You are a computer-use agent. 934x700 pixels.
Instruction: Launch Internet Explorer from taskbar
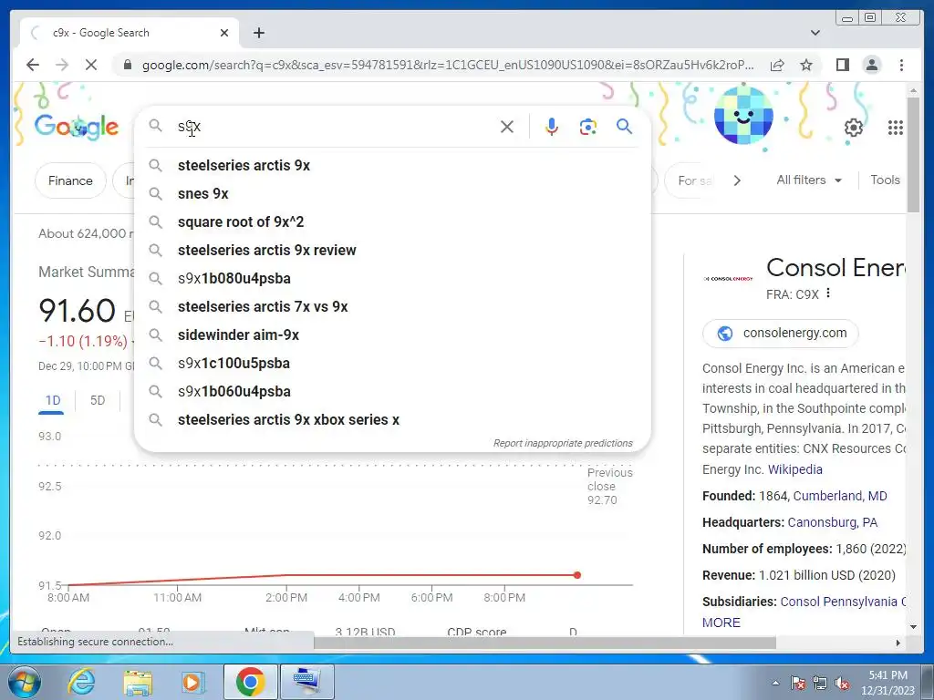(81, 682)
